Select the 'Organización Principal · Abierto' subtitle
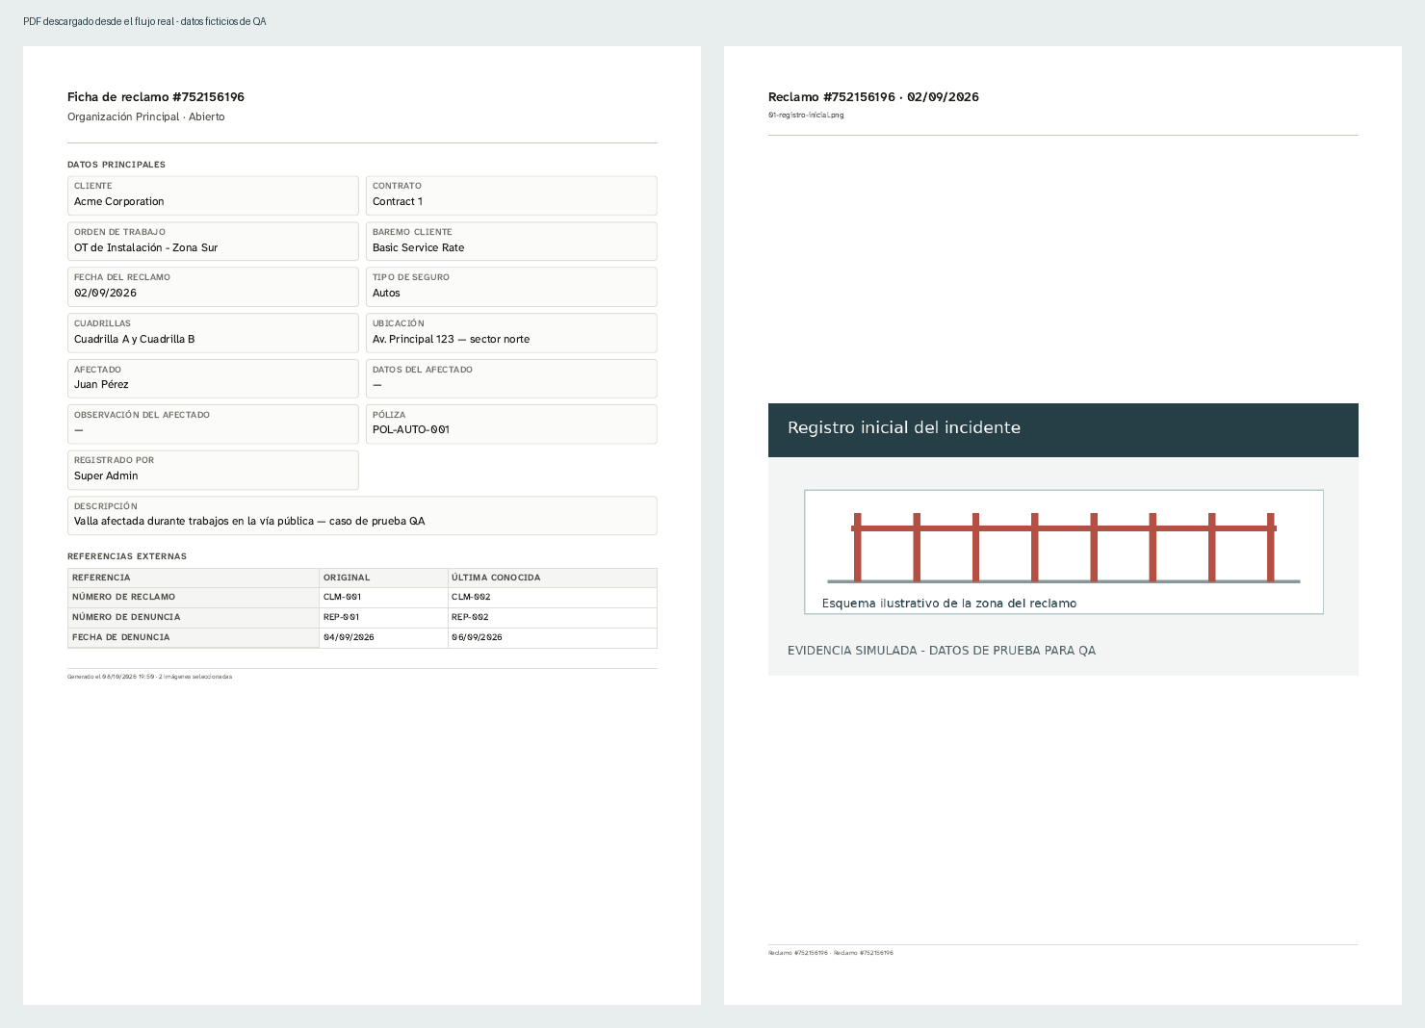Viewport: 1425px width, 1028px height. 146,116
